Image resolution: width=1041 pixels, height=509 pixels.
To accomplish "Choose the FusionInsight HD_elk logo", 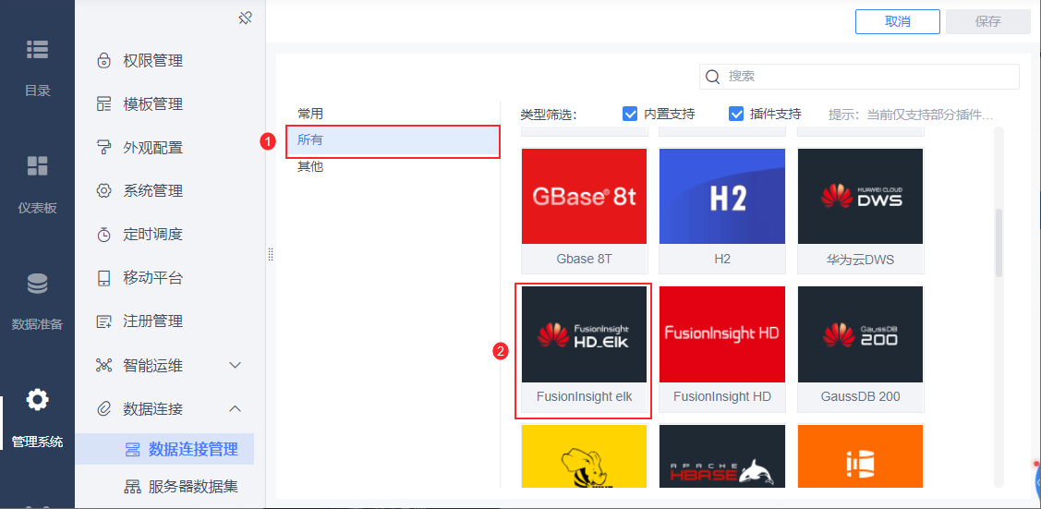I will pyautogui.click(x=584, y=334).
